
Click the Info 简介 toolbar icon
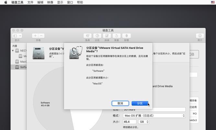point(200,36)
